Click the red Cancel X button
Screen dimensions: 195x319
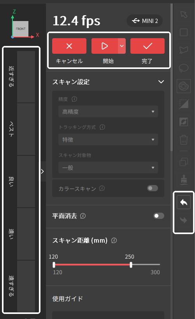pos(69,46)
